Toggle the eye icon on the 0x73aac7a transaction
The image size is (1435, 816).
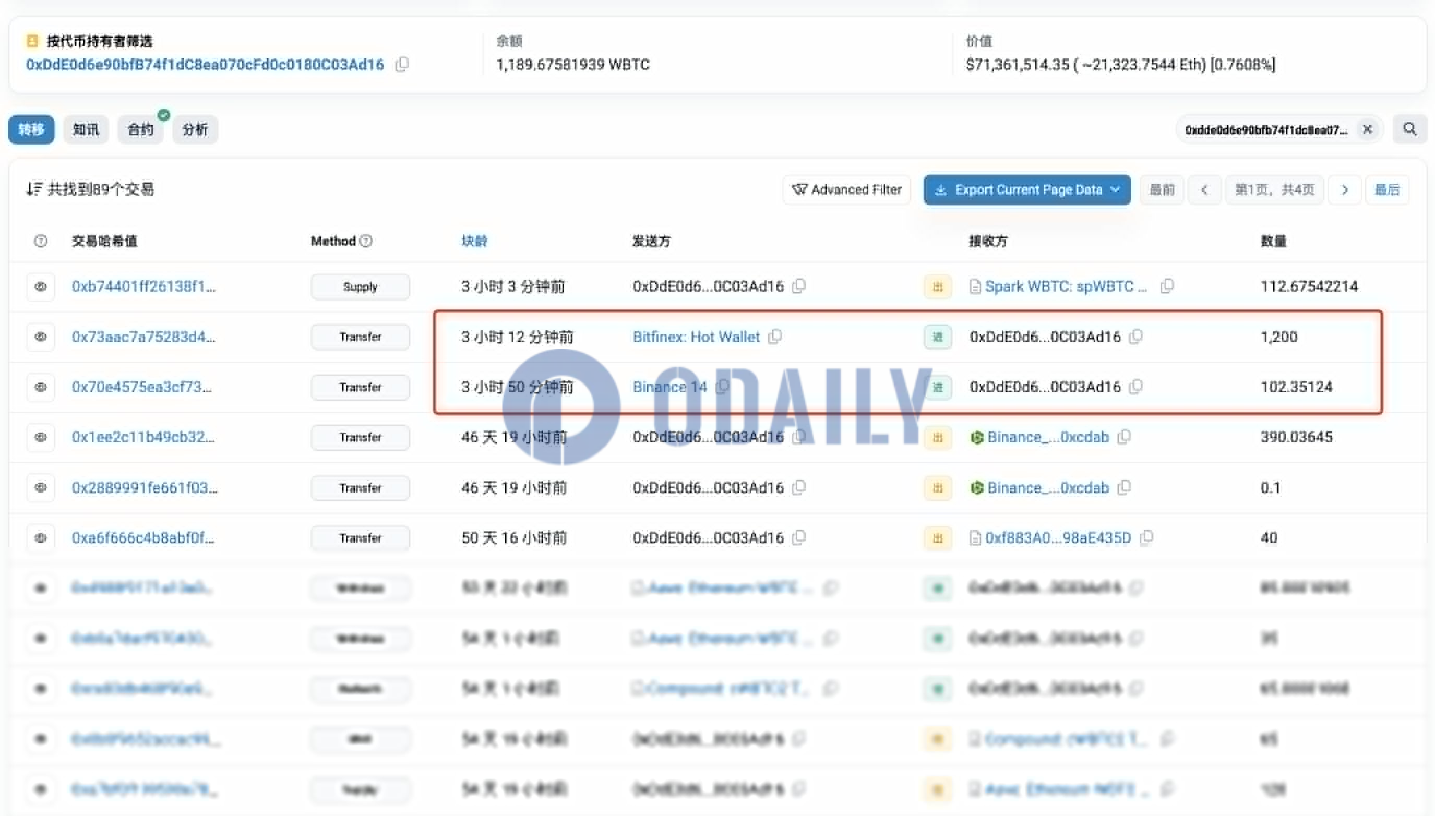(40, 337)
